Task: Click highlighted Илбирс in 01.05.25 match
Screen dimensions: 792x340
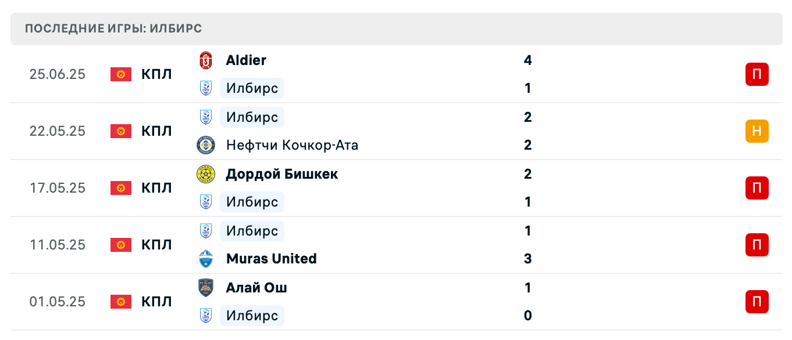Action: tap(252, 316)
